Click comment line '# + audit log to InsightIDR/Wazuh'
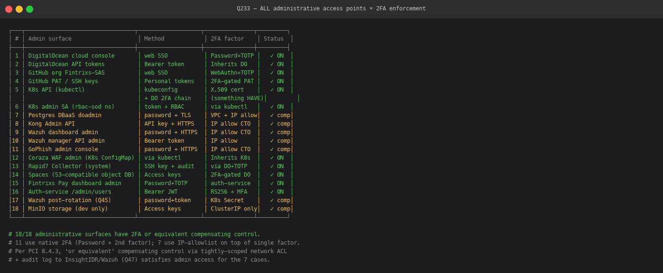This screenshot has width=663, height=273. (x=139, y=260)
